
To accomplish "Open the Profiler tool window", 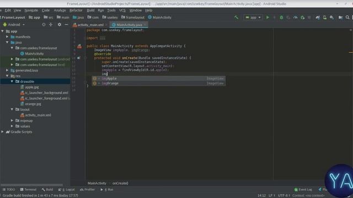I will [87, 189].
